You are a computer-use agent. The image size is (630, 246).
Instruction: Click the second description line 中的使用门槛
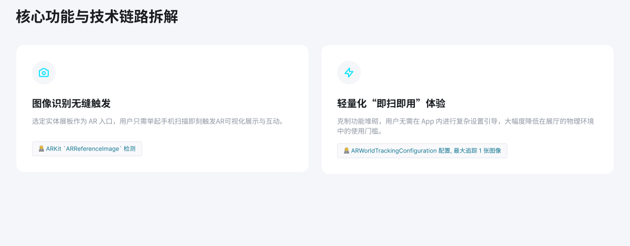[360, 132]
